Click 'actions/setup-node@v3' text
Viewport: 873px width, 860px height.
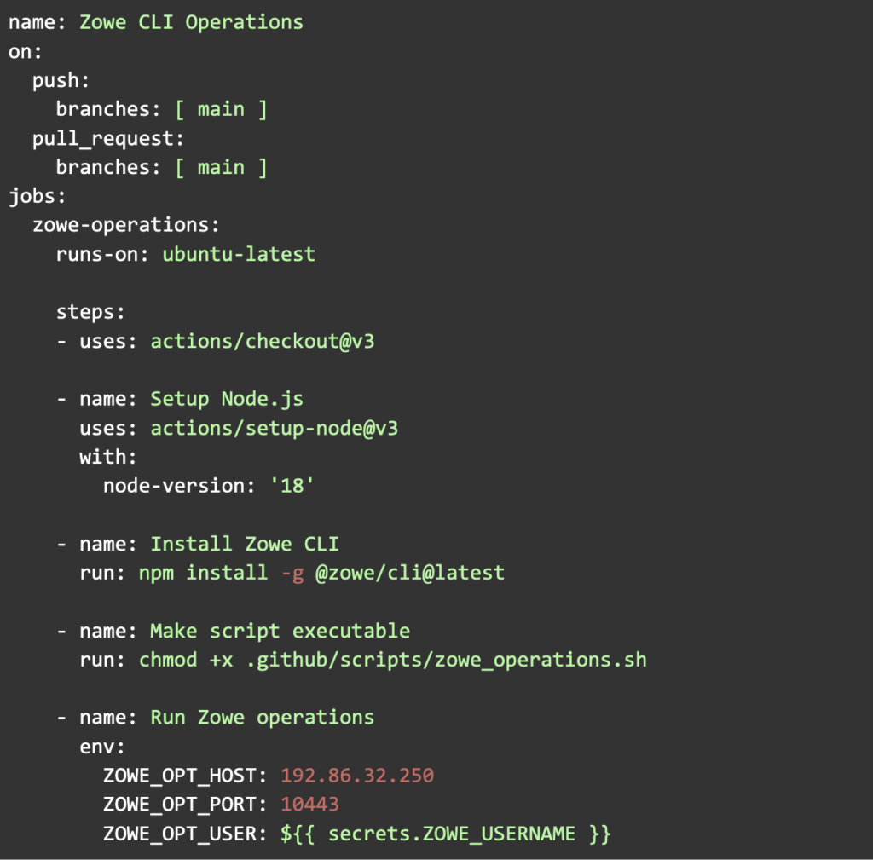coord(275,428)
